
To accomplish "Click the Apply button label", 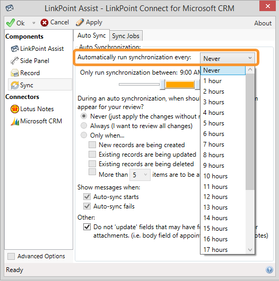I will point(94,22).
